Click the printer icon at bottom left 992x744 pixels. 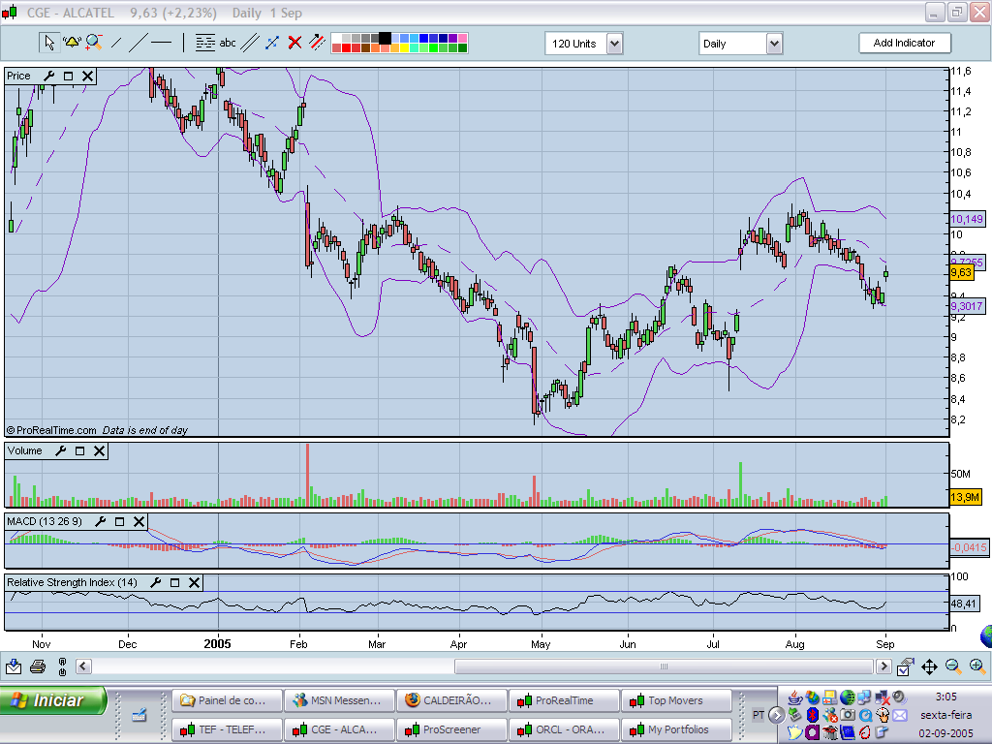[38, 666]
